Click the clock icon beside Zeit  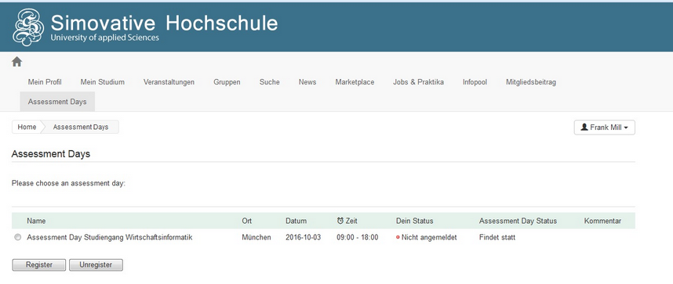click(340, 221)
